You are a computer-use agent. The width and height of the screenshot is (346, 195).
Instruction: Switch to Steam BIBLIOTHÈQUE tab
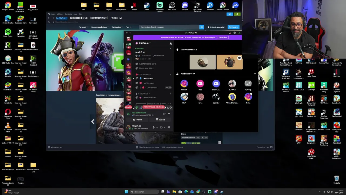coord(79,18)
